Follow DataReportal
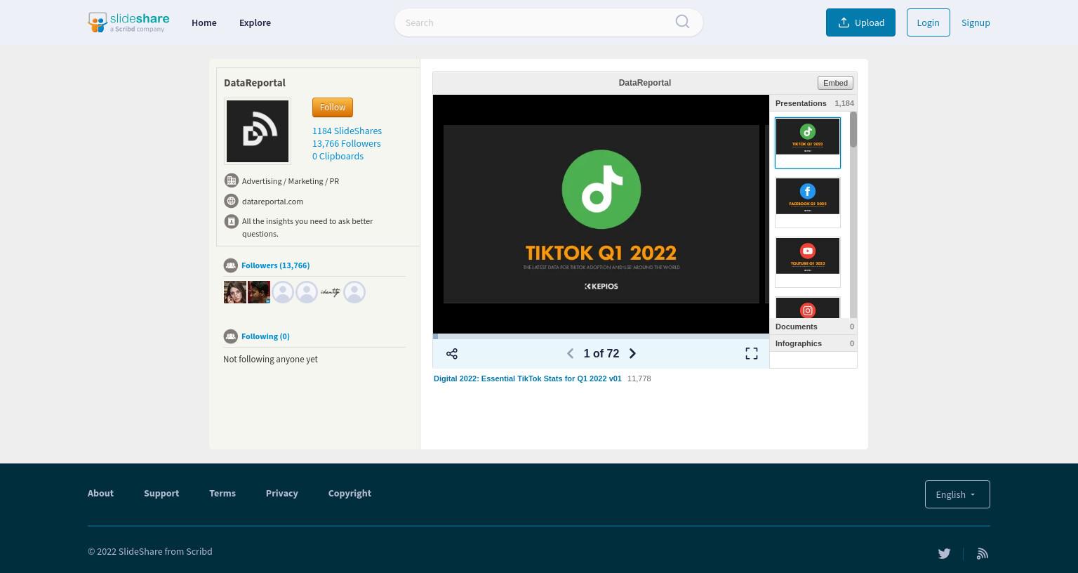The image size is (1078, 573). pyautogui.click(x=333, y=107)
